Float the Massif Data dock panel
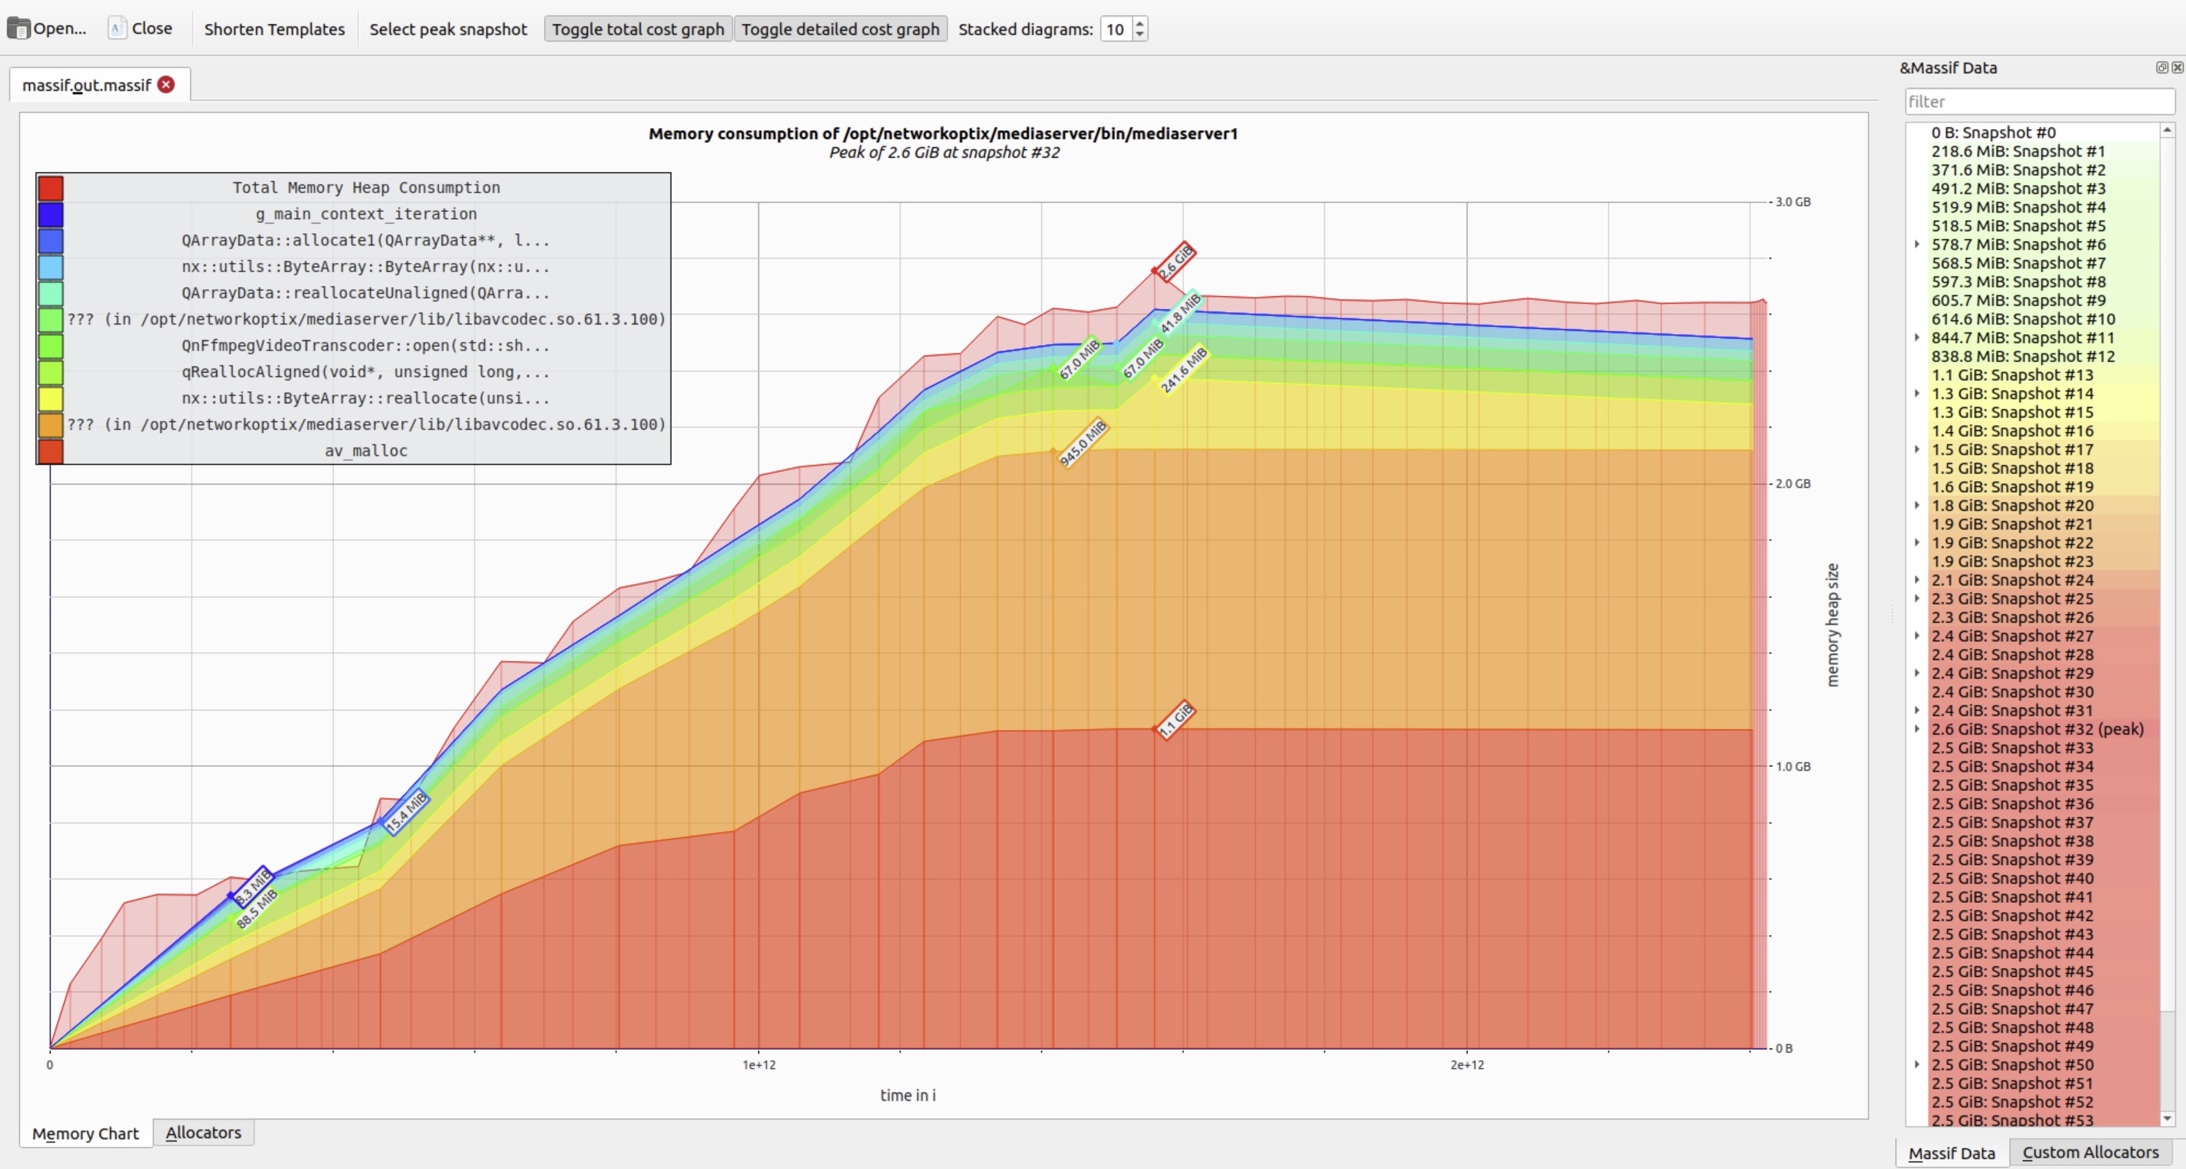Image resolution: width=2186 pixels, height=1169 pixels. pyautogui.click(x=2161, y=68)
